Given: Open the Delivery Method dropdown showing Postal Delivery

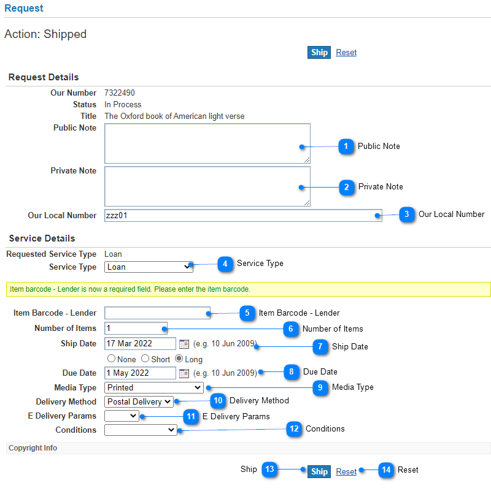Looking at the screenshot, I should pyautogui.click(x=139, y=402).
